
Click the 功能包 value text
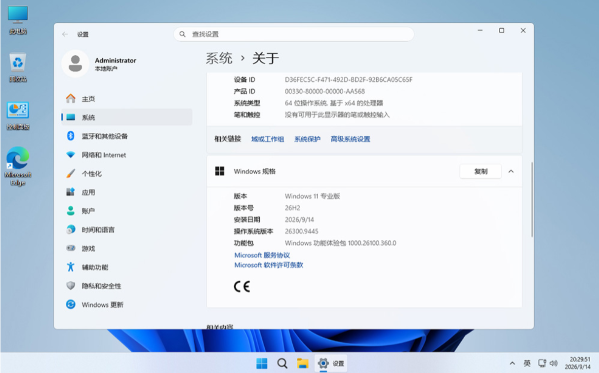341,243
